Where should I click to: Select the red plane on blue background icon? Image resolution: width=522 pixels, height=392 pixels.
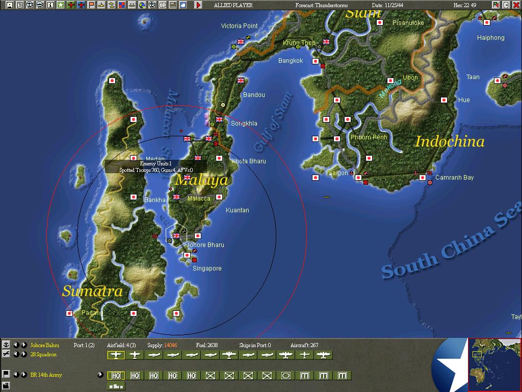(x=81, y=5)
